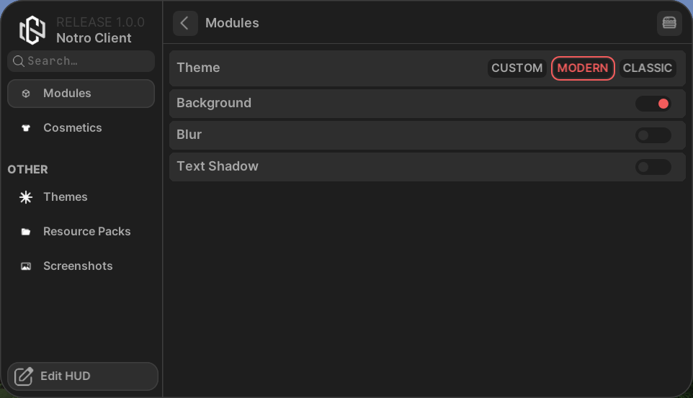693x398 pixels.
Task: Click the Notro Client logo icon
Action: (32, 30)
